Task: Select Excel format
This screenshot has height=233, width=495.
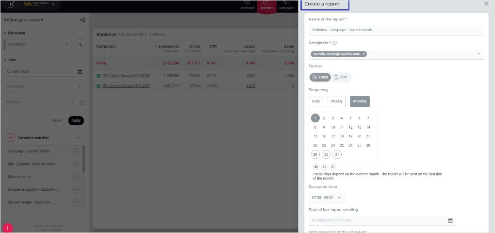Action: click(x=320, y=77)
